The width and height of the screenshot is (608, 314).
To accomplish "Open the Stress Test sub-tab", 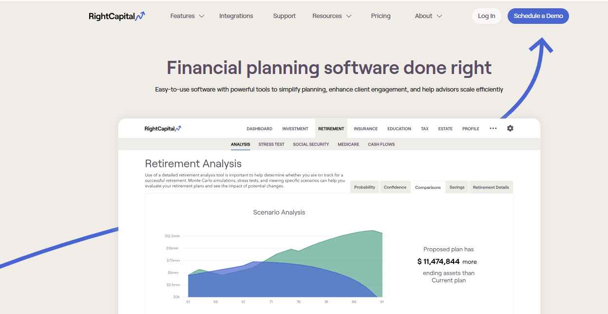I will coord(271,145).
